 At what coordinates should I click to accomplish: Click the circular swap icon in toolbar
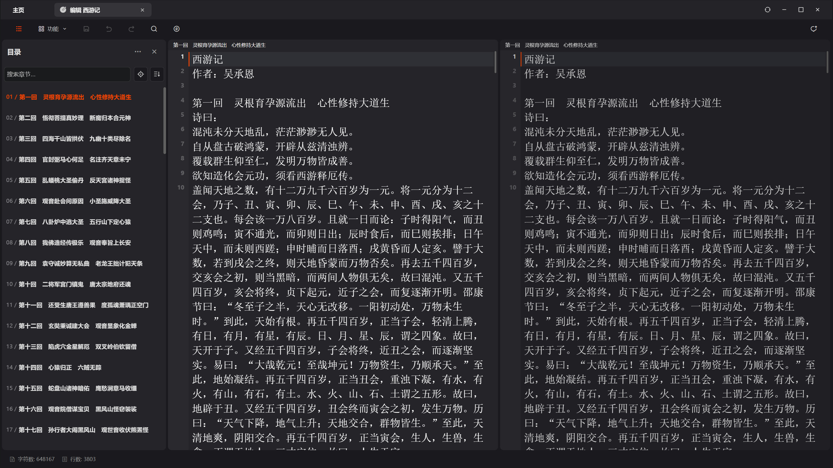(x=176, y=29)
